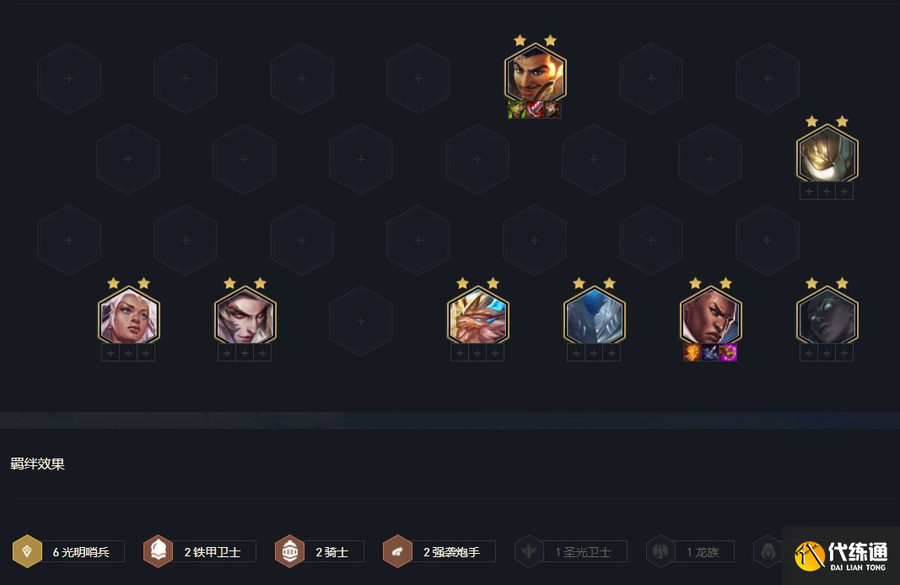Click the blue armored champion portrait
900x585 pixels.
(594, 317)
